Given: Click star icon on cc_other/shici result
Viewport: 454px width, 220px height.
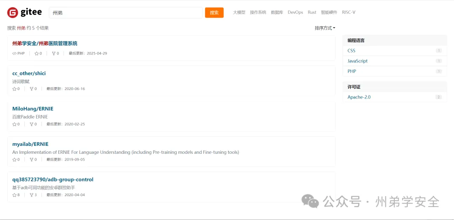Looking at the screenshot, I should pyautogui.click(x=14, y=89).
